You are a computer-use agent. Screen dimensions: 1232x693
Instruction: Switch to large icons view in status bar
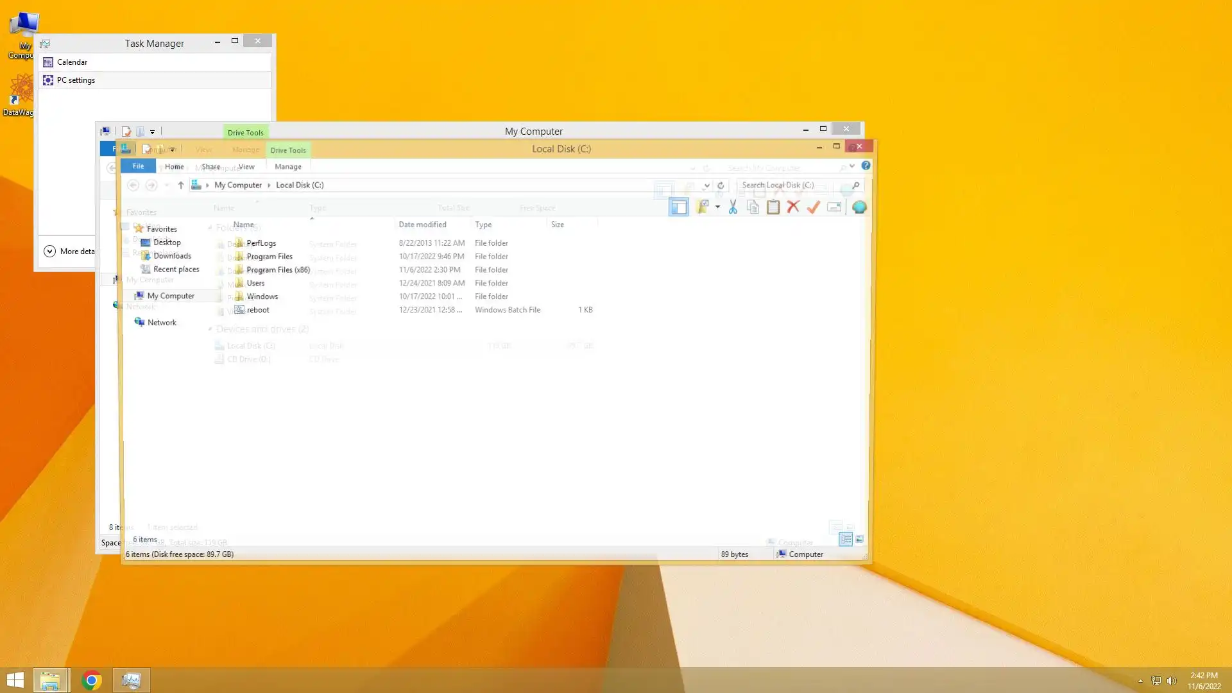point(860,540)
